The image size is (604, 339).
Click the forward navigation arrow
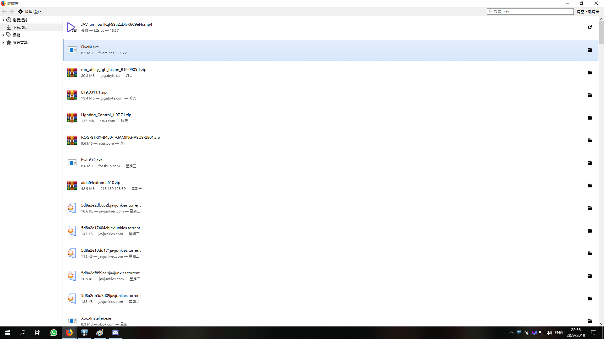point(12,12)
